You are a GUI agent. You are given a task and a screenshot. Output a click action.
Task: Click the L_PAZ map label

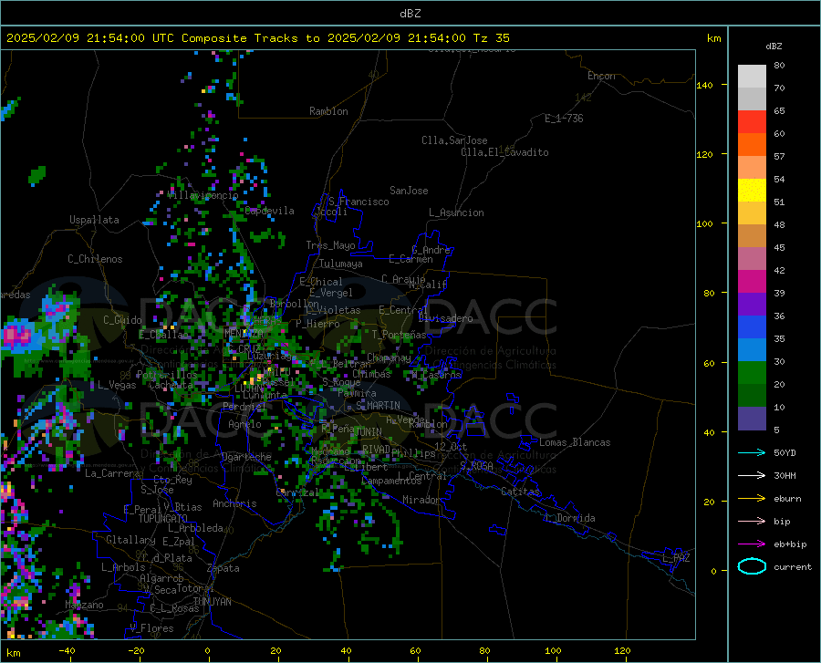click(x=676, y=558)
